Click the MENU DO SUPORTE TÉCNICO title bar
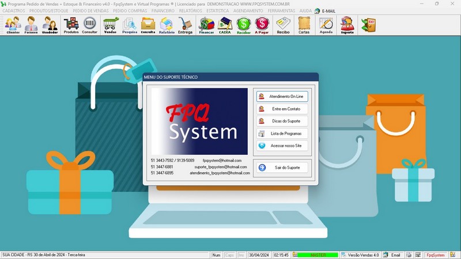 coord(231,77)
